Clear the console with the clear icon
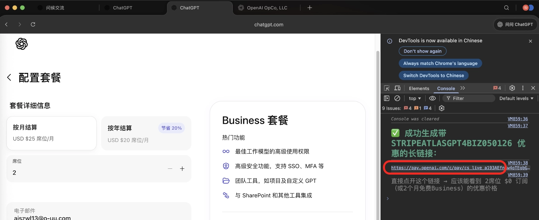The image size is (539, 220). click(x=397, y=98)
